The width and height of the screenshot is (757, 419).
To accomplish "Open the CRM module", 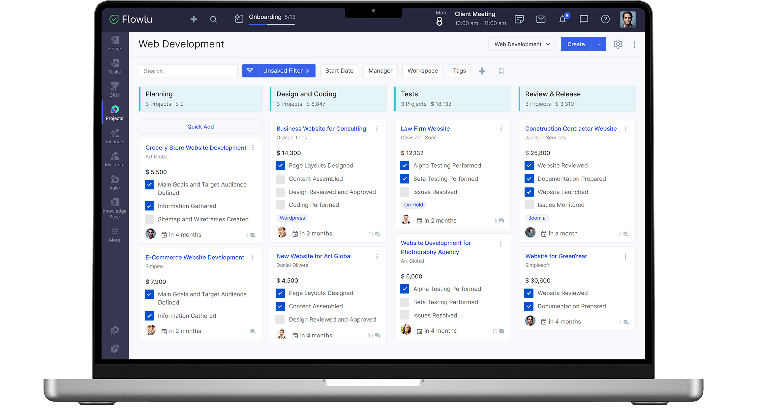I will (x=114, y=89).
